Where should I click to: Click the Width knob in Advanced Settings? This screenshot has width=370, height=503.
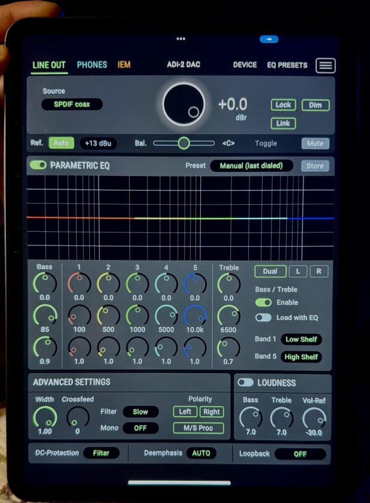click(44, 417)
